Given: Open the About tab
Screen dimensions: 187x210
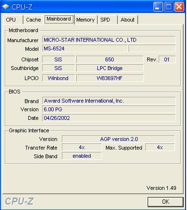Looking at the screenshot, I should point(128,20).
